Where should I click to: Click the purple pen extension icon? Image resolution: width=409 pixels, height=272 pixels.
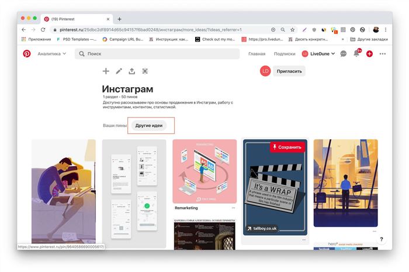pyautogui.click(x=304, y=30)
